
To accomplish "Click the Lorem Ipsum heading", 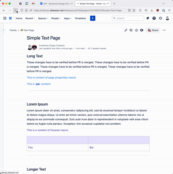I will click(37, 104).
